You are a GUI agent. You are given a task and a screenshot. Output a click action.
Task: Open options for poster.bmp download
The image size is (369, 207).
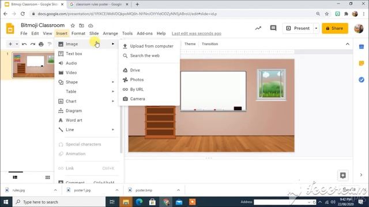coord(178,190)
